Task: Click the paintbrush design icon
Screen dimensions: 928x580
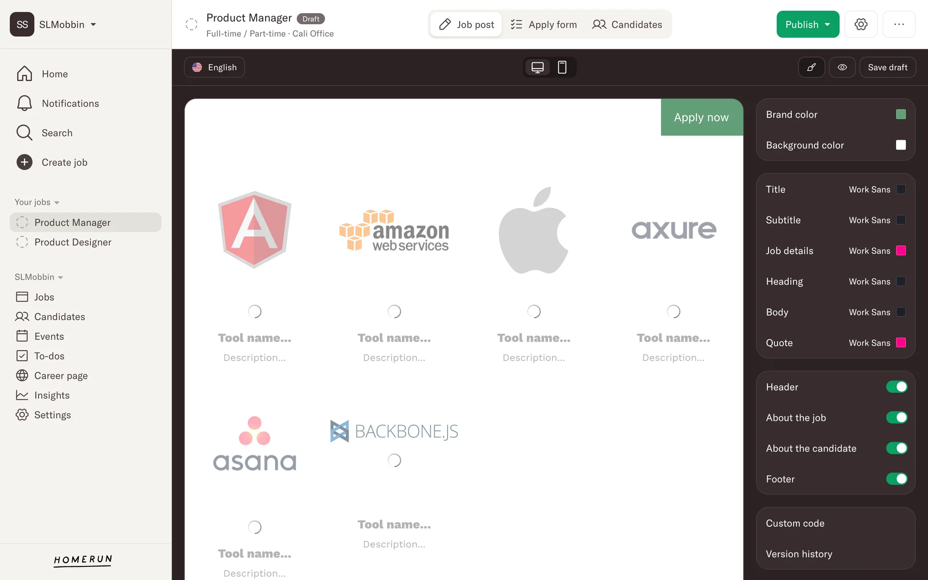Action: point(811,67)
